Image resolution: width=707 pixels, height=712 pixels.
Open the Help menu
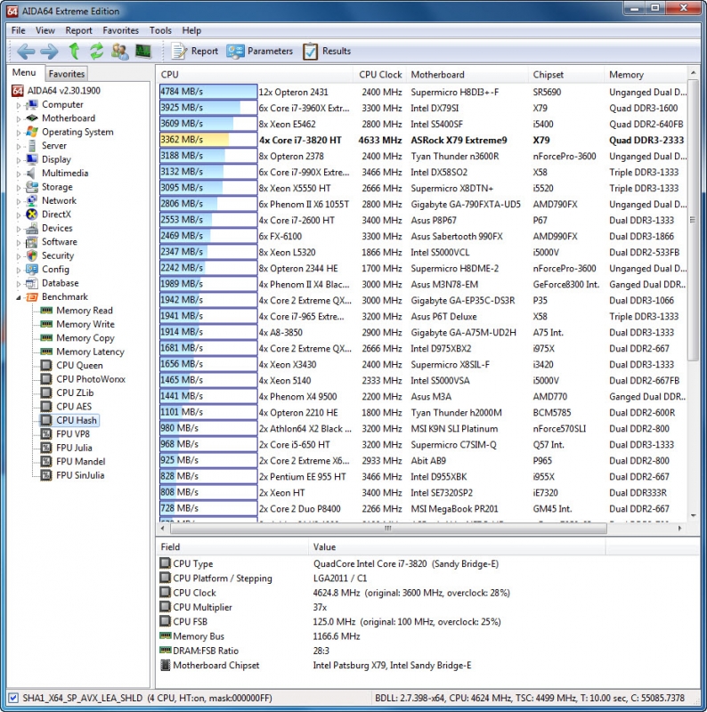(191, 30)
